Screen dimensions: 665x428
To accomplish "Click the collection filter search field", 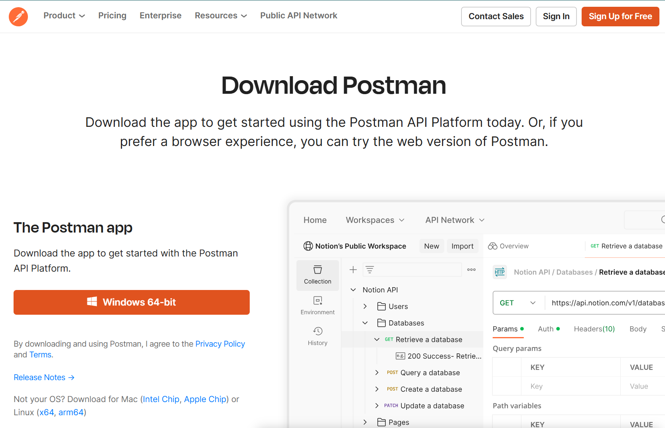I will (x=412, y=270).
